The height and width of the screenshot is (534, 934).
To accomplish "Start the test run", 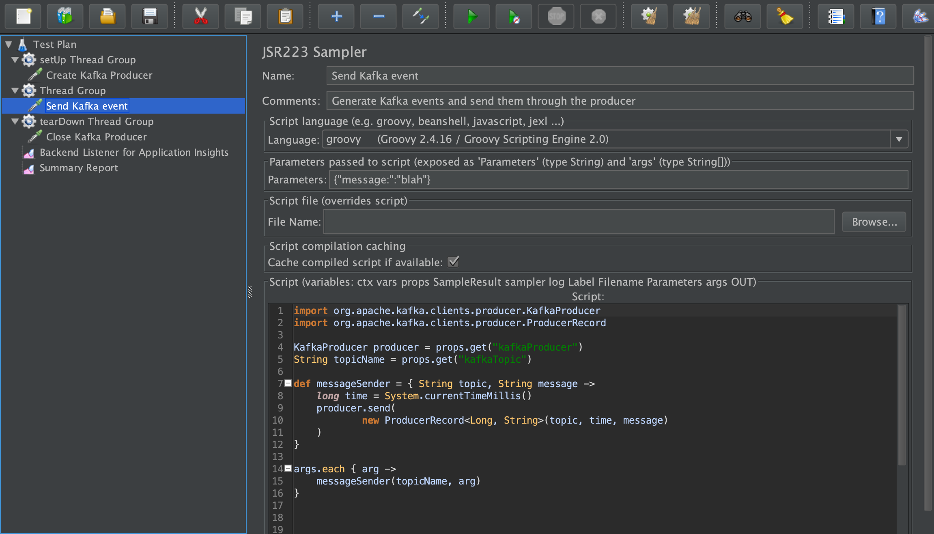I will pyautogui.click(x=471, y=16).
